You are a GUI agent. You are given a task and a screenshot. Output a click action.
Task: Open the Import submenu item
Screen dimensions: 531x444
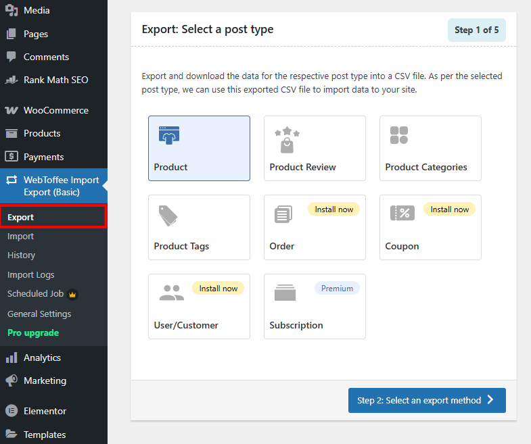point(21,237)
